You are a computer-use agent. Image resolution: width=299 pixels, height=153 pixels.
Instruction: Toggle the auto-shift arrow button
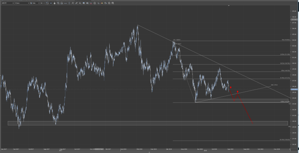51,3
